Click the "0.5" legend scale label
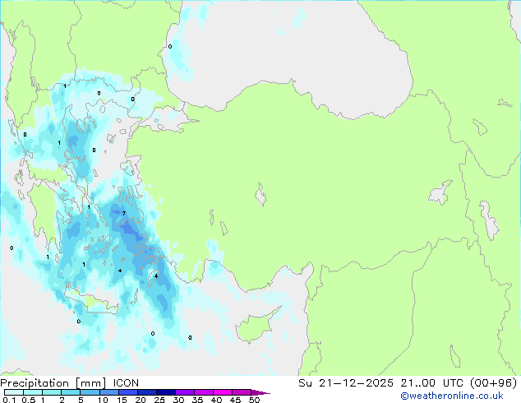This screenshot has width=521, height=403. tap(29, 400)
